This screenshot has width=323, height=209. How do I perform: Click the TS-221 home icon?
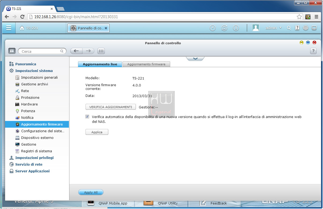coord(22,28)
